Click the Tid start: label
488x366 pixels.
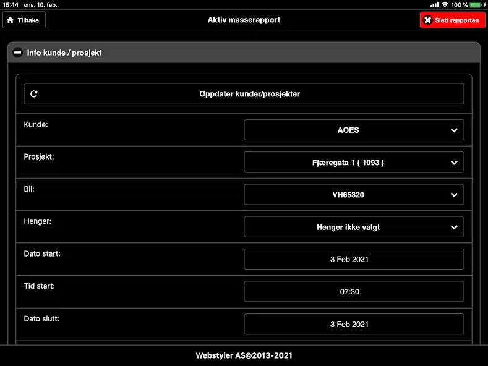click(x=39, y=286)
